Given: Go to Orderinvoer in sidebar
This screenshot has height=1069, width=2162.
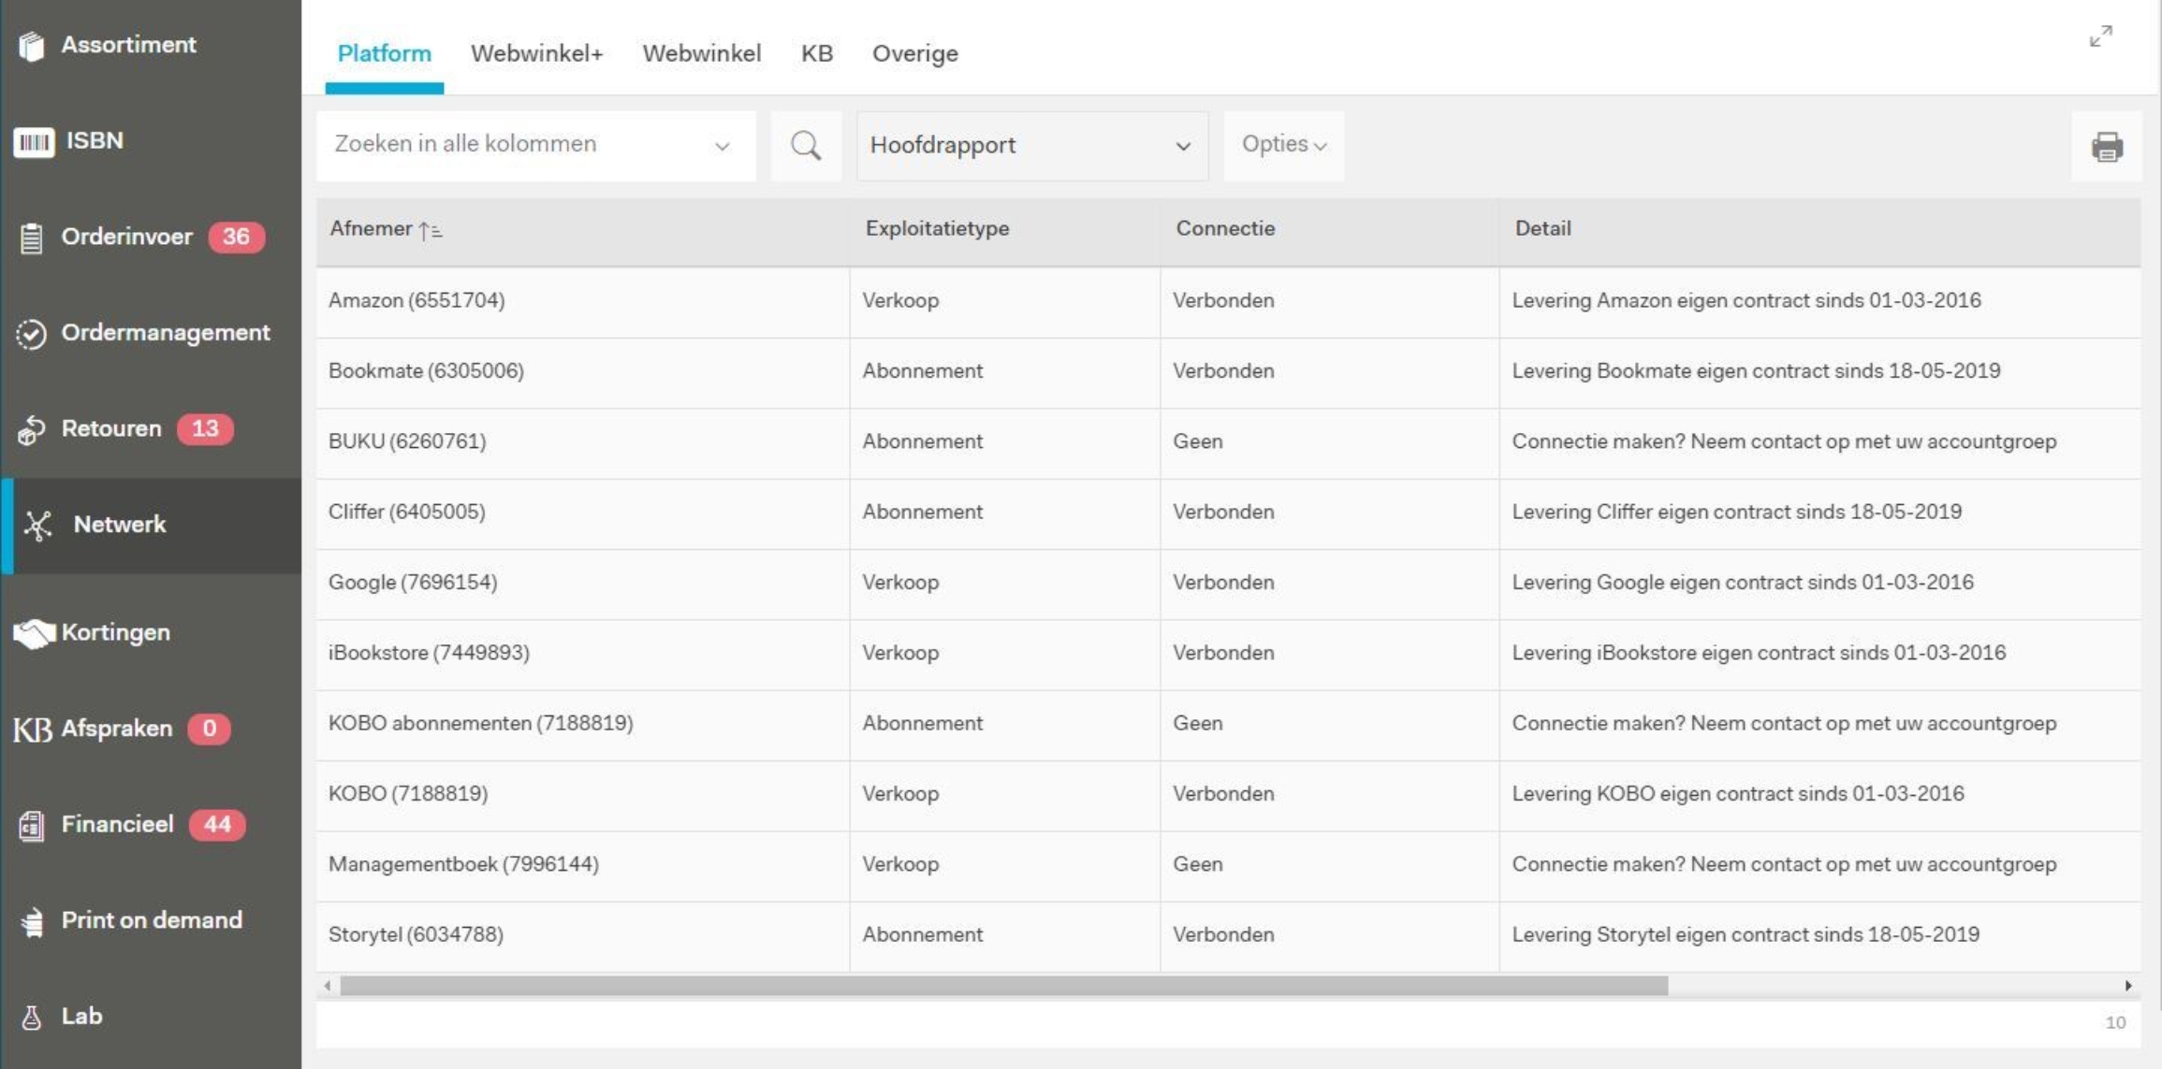Looking at the screenshot, I should pyautogui.click(x=126, y=237).
